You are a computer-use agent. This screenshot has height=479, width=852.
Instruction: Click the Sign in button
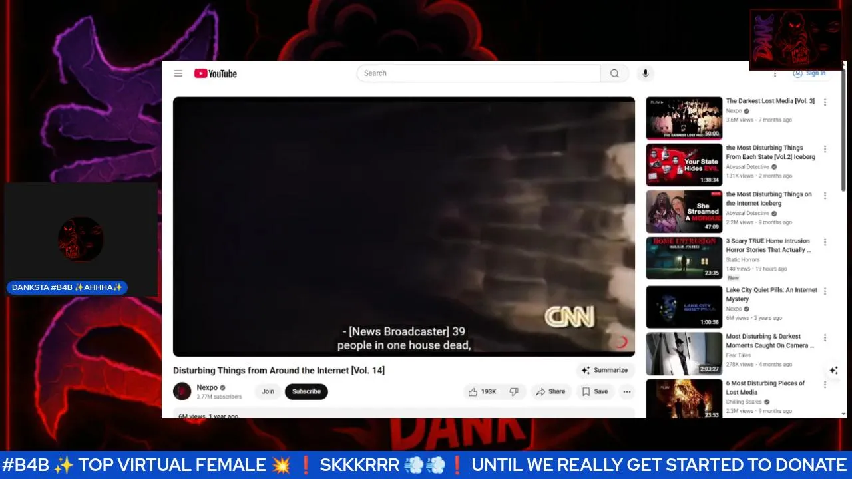click(809, 73)
